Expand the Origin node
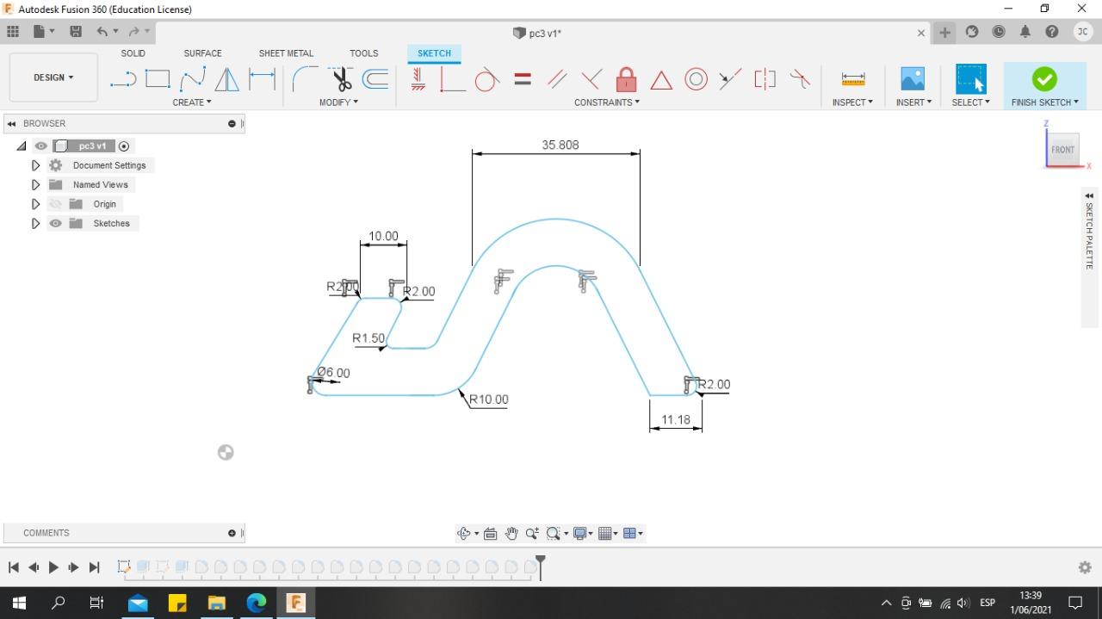This screenshot has width=1102, height=619. 35,204
